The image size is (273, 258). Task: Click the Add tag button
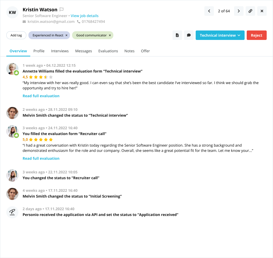(x=16, y=35)
